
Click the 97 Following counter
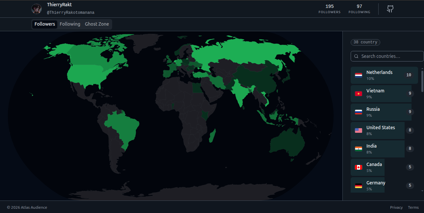pos(359,9)
